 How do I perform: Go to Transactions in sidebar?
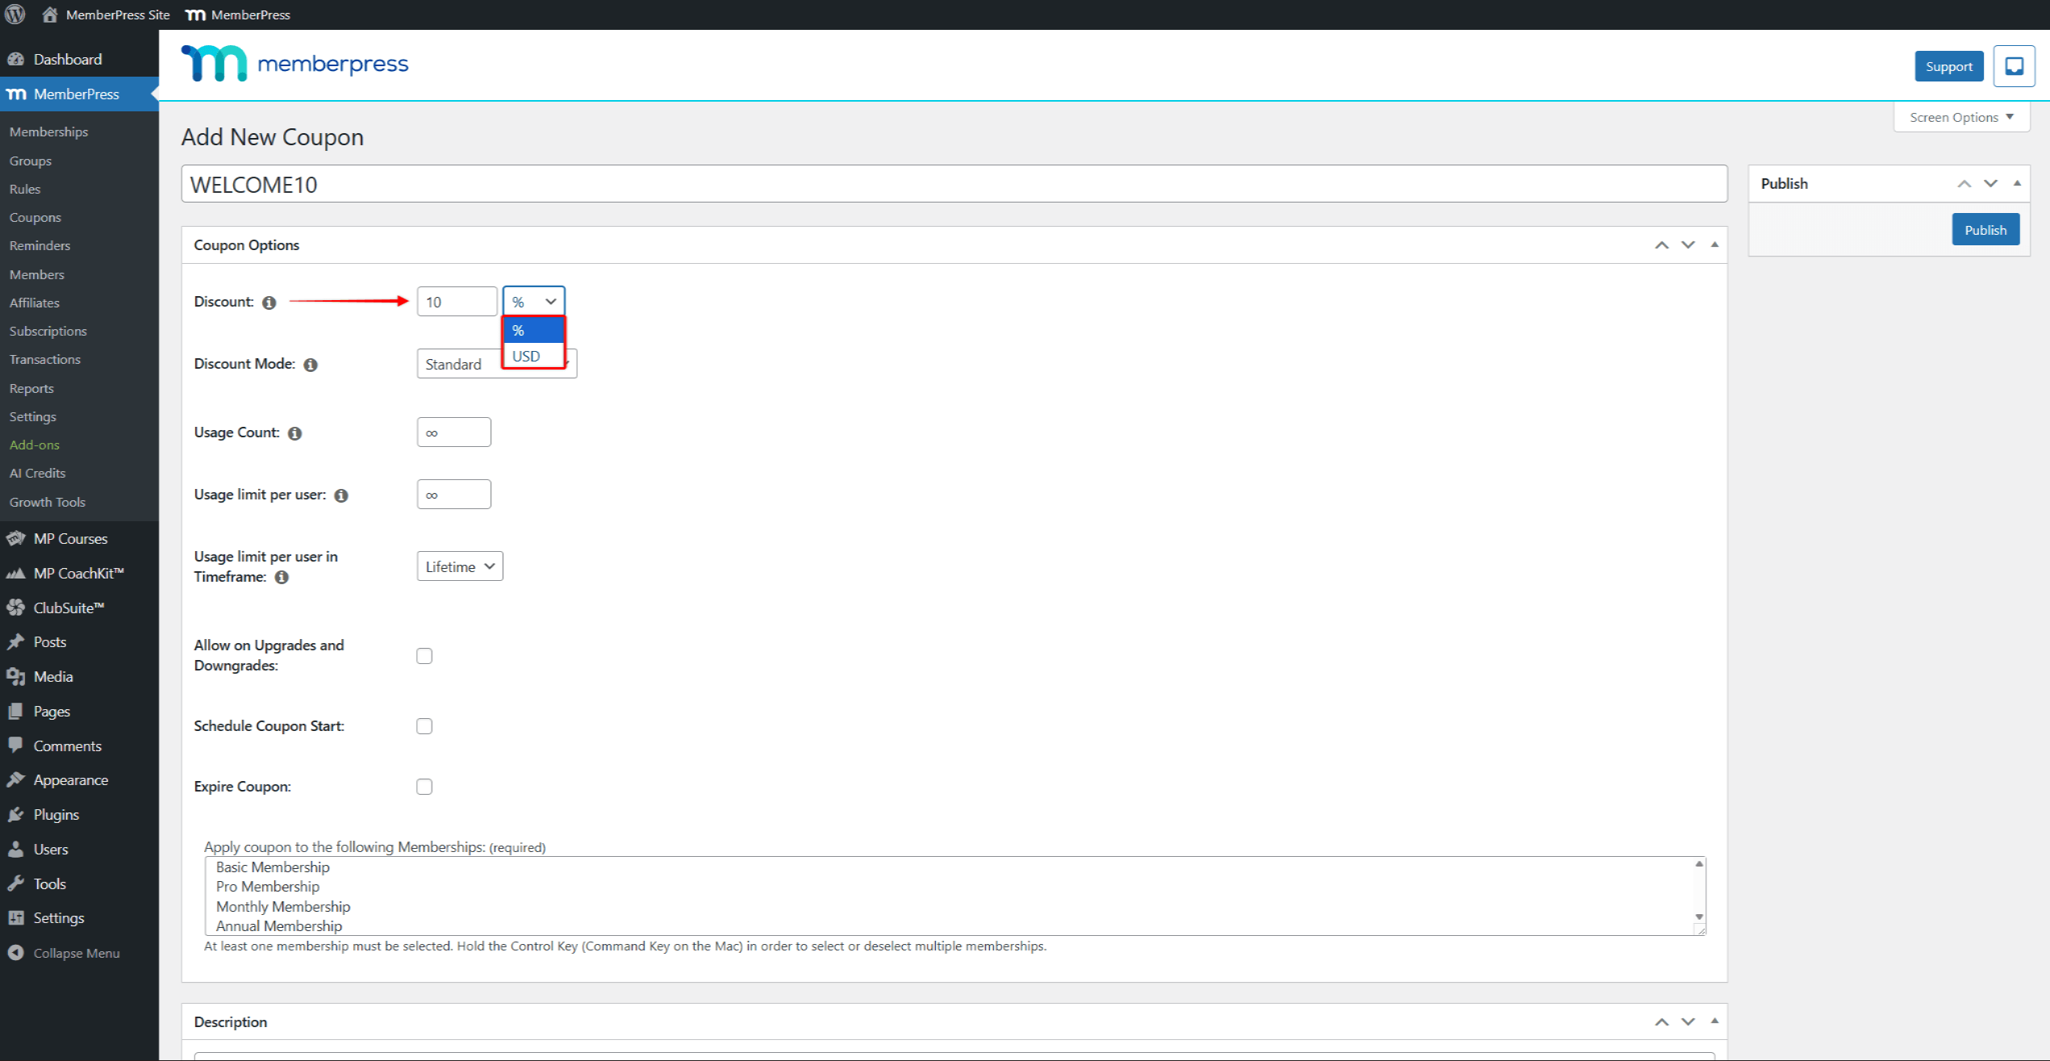(x=45, y=359)
